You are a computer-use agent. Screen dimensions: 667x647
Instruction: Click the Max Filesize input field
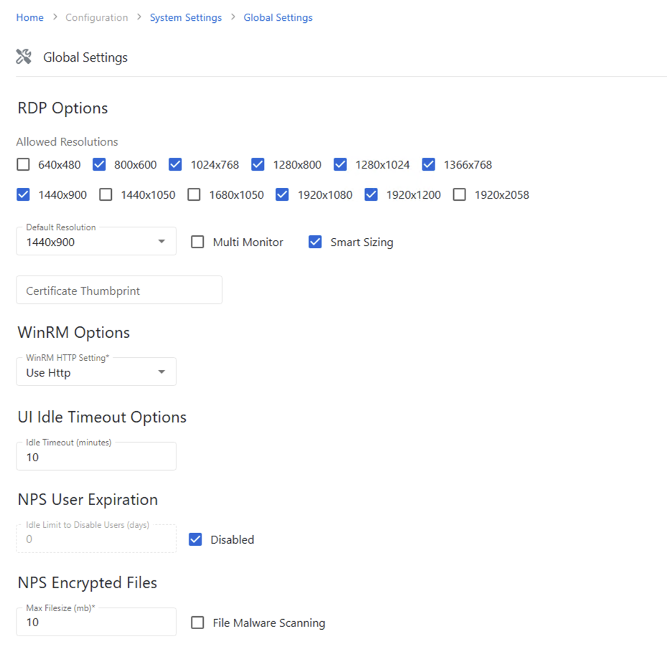[96, 622]
